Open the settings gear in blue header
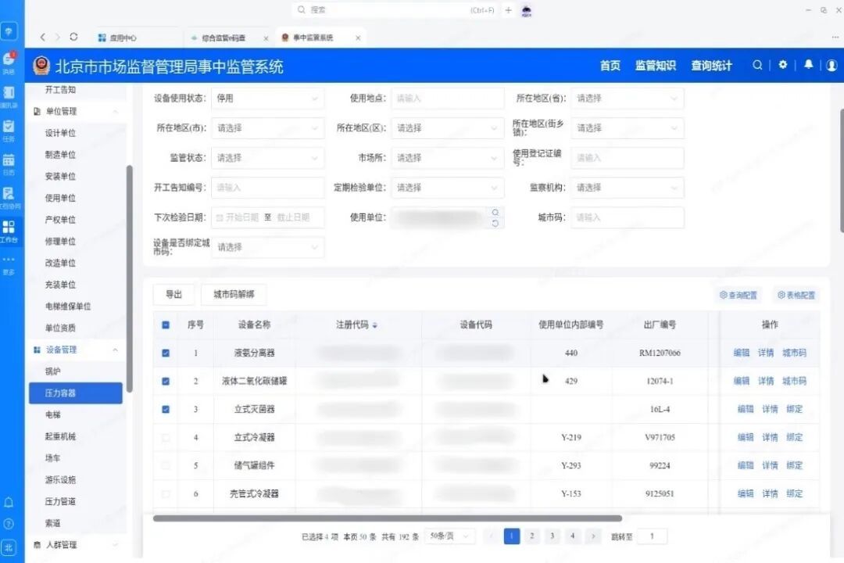The width and height of the screenshot is (844, 563). click(x=782, y=66)
